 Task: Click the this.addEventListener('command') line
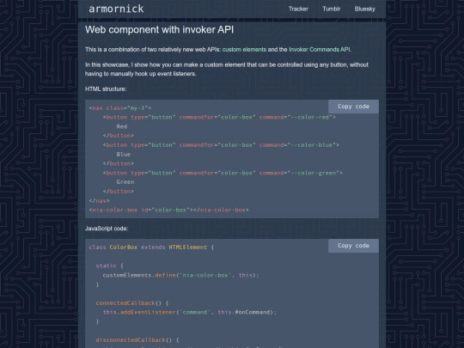(x=190, y=312)
